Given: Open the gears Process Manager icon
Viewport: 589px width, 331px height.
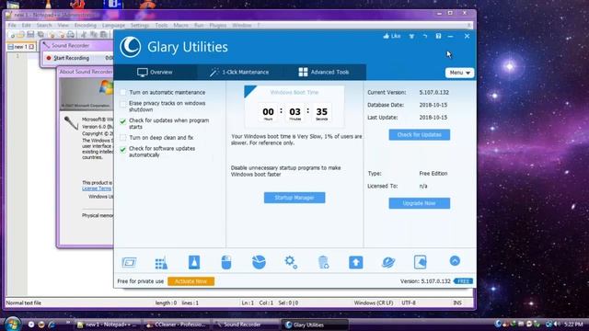Looking at the screenshot, I should 291,262.
